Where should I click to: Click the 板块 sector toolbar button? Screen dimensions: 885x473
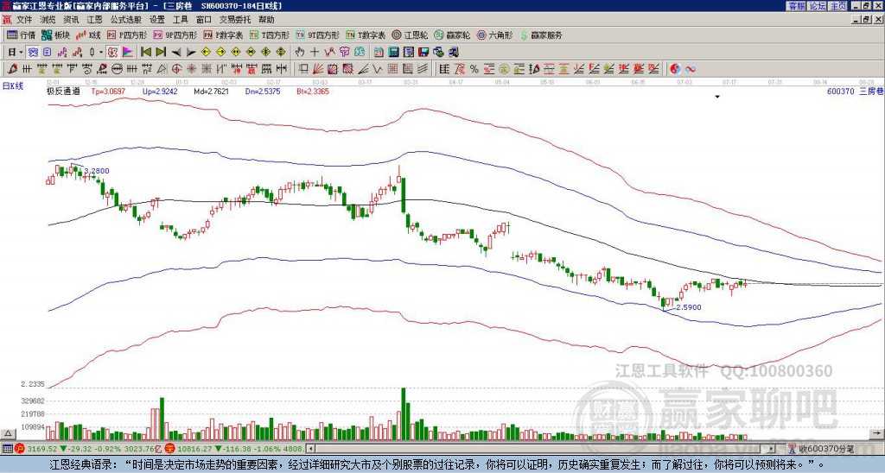[x=55, y=35]
